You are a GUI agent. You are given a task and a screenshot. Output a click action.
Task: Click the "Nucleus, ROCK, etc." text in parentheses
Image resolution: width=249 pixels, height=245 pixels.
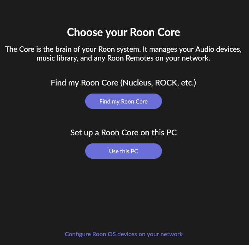158,83
